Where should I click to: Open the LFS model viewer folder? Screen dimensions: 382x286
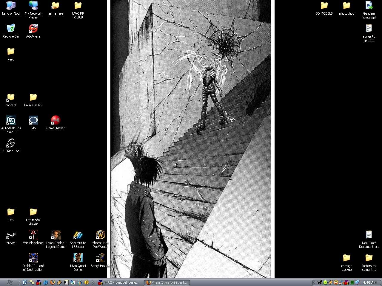(33, 216)
